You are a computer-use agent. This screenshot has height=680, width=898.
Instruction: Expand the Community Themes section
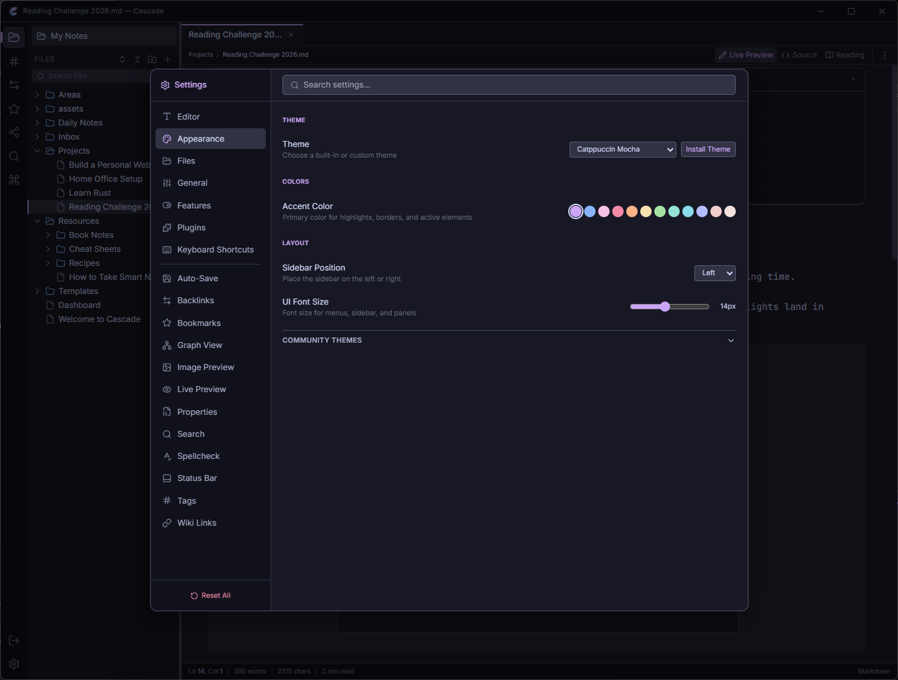[730, 340]
